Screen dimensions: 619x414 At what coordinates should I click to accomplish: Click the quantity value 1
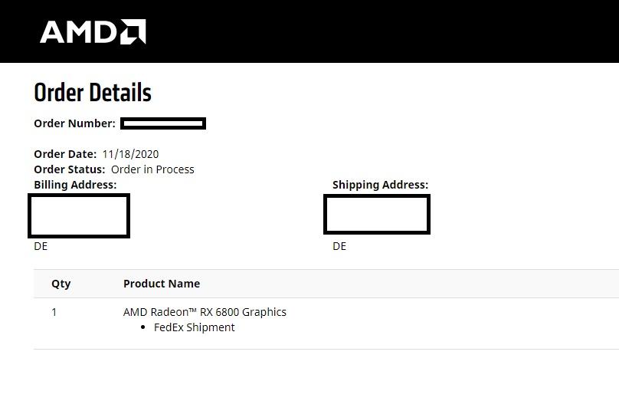pyautogui.click(x=54, y=312)
